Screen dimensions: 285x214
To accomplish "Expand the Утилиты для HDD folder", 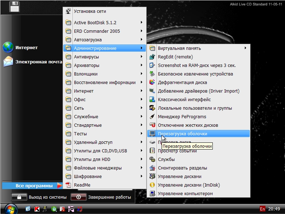I will pyautogui.click(x=105, y=160).
